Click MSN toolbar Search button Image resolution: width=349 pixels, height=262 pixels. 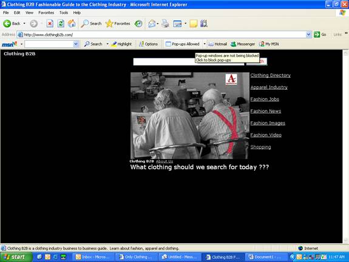point(93,44)
